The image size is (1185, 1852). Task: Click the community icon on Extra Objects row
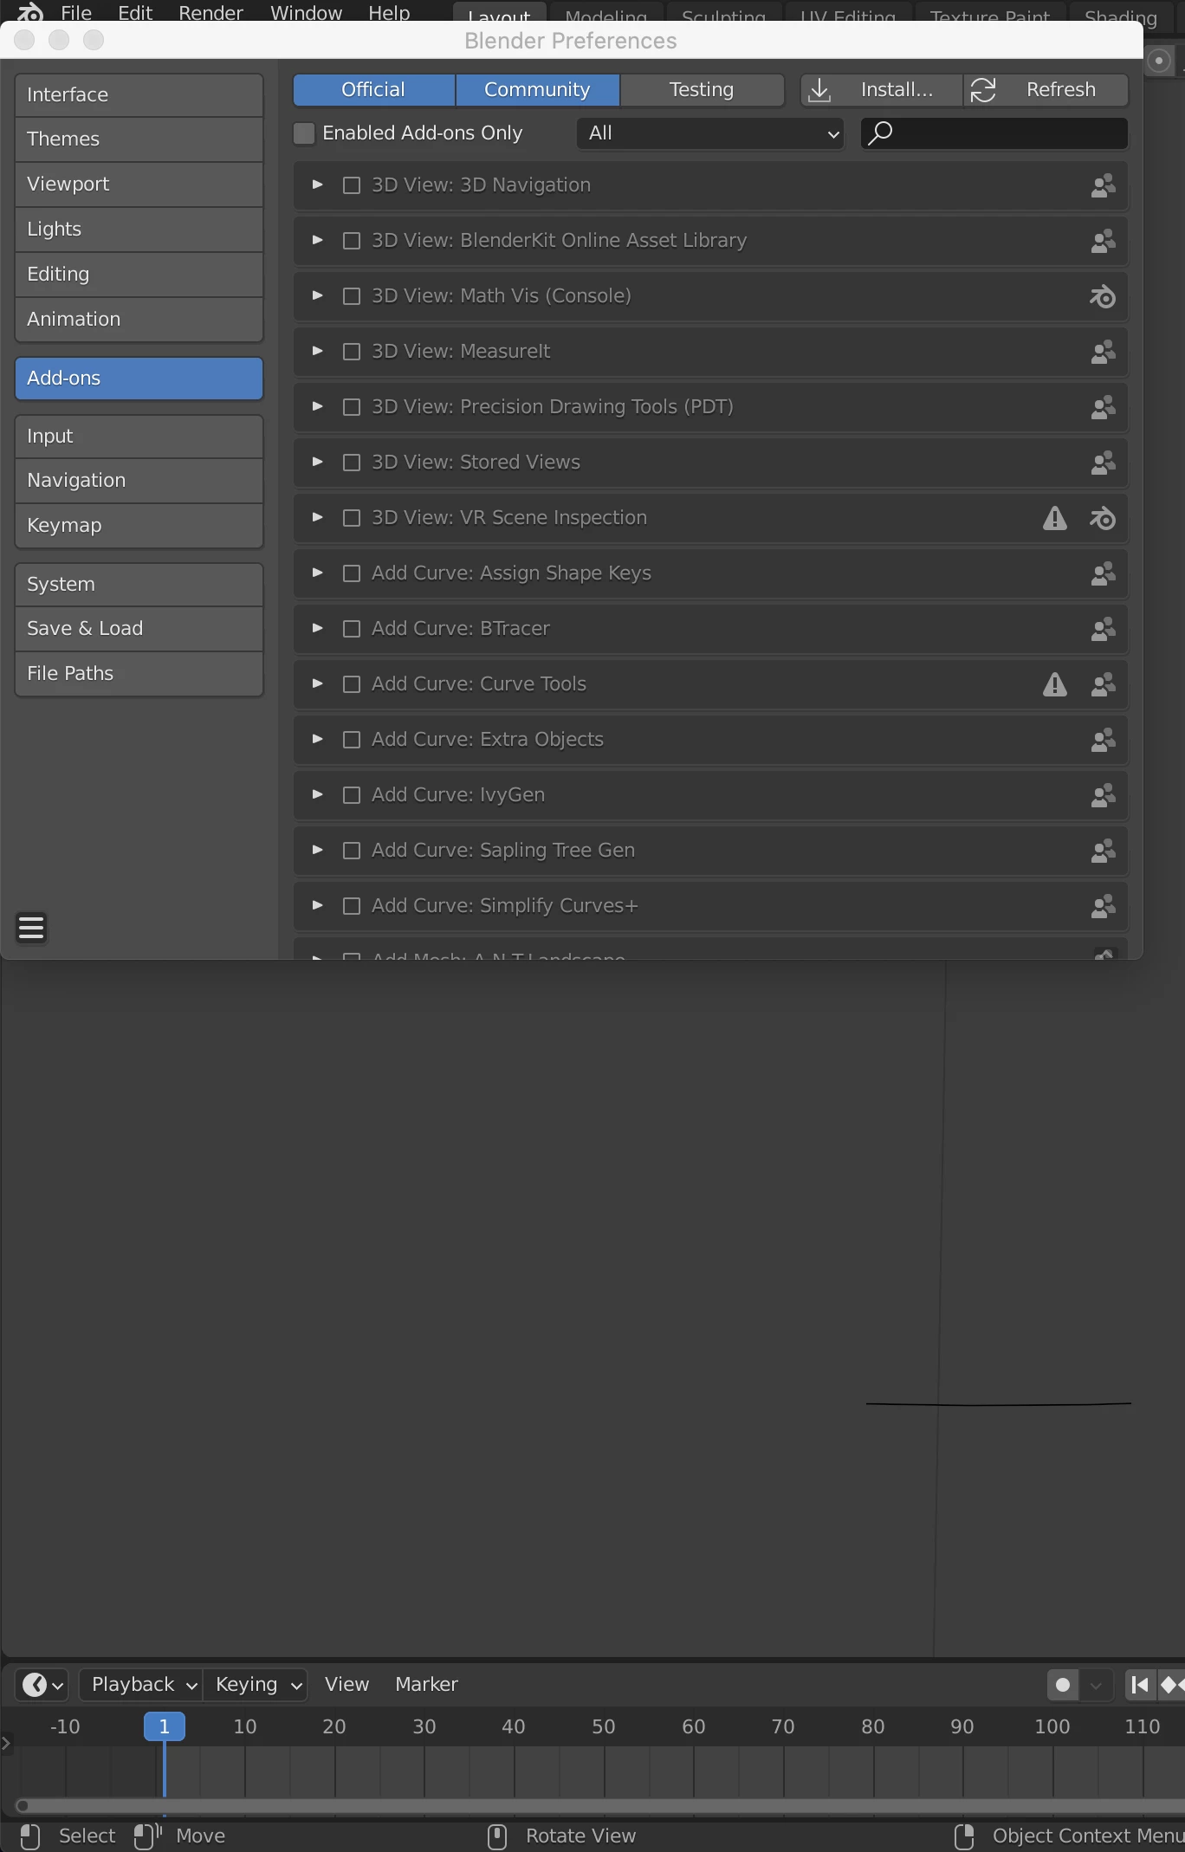pyautogui.click(x=1103, y=740)
